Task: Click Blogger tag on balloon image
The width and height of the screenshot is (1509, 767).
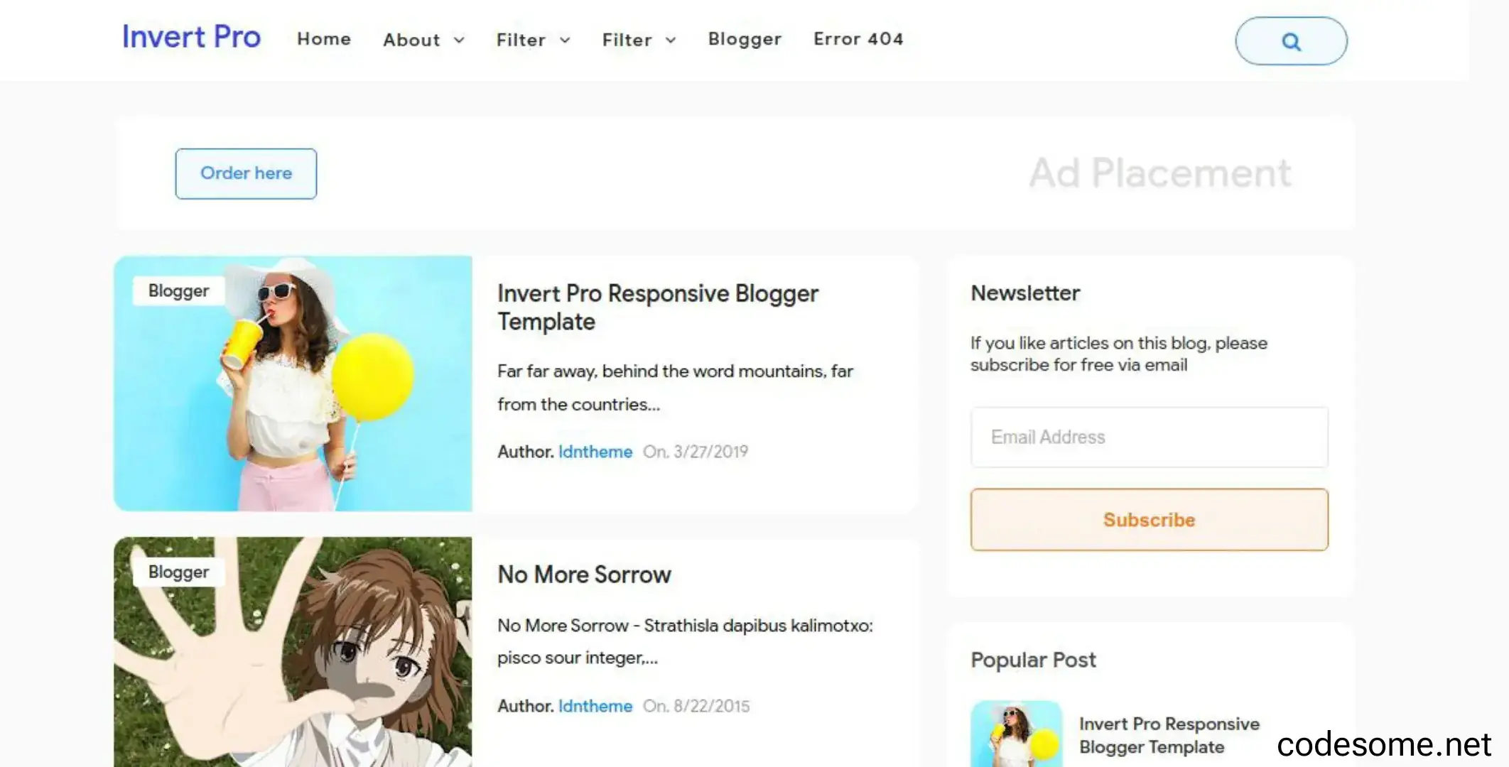Action: pyautogui.click(x=178, y=291)
